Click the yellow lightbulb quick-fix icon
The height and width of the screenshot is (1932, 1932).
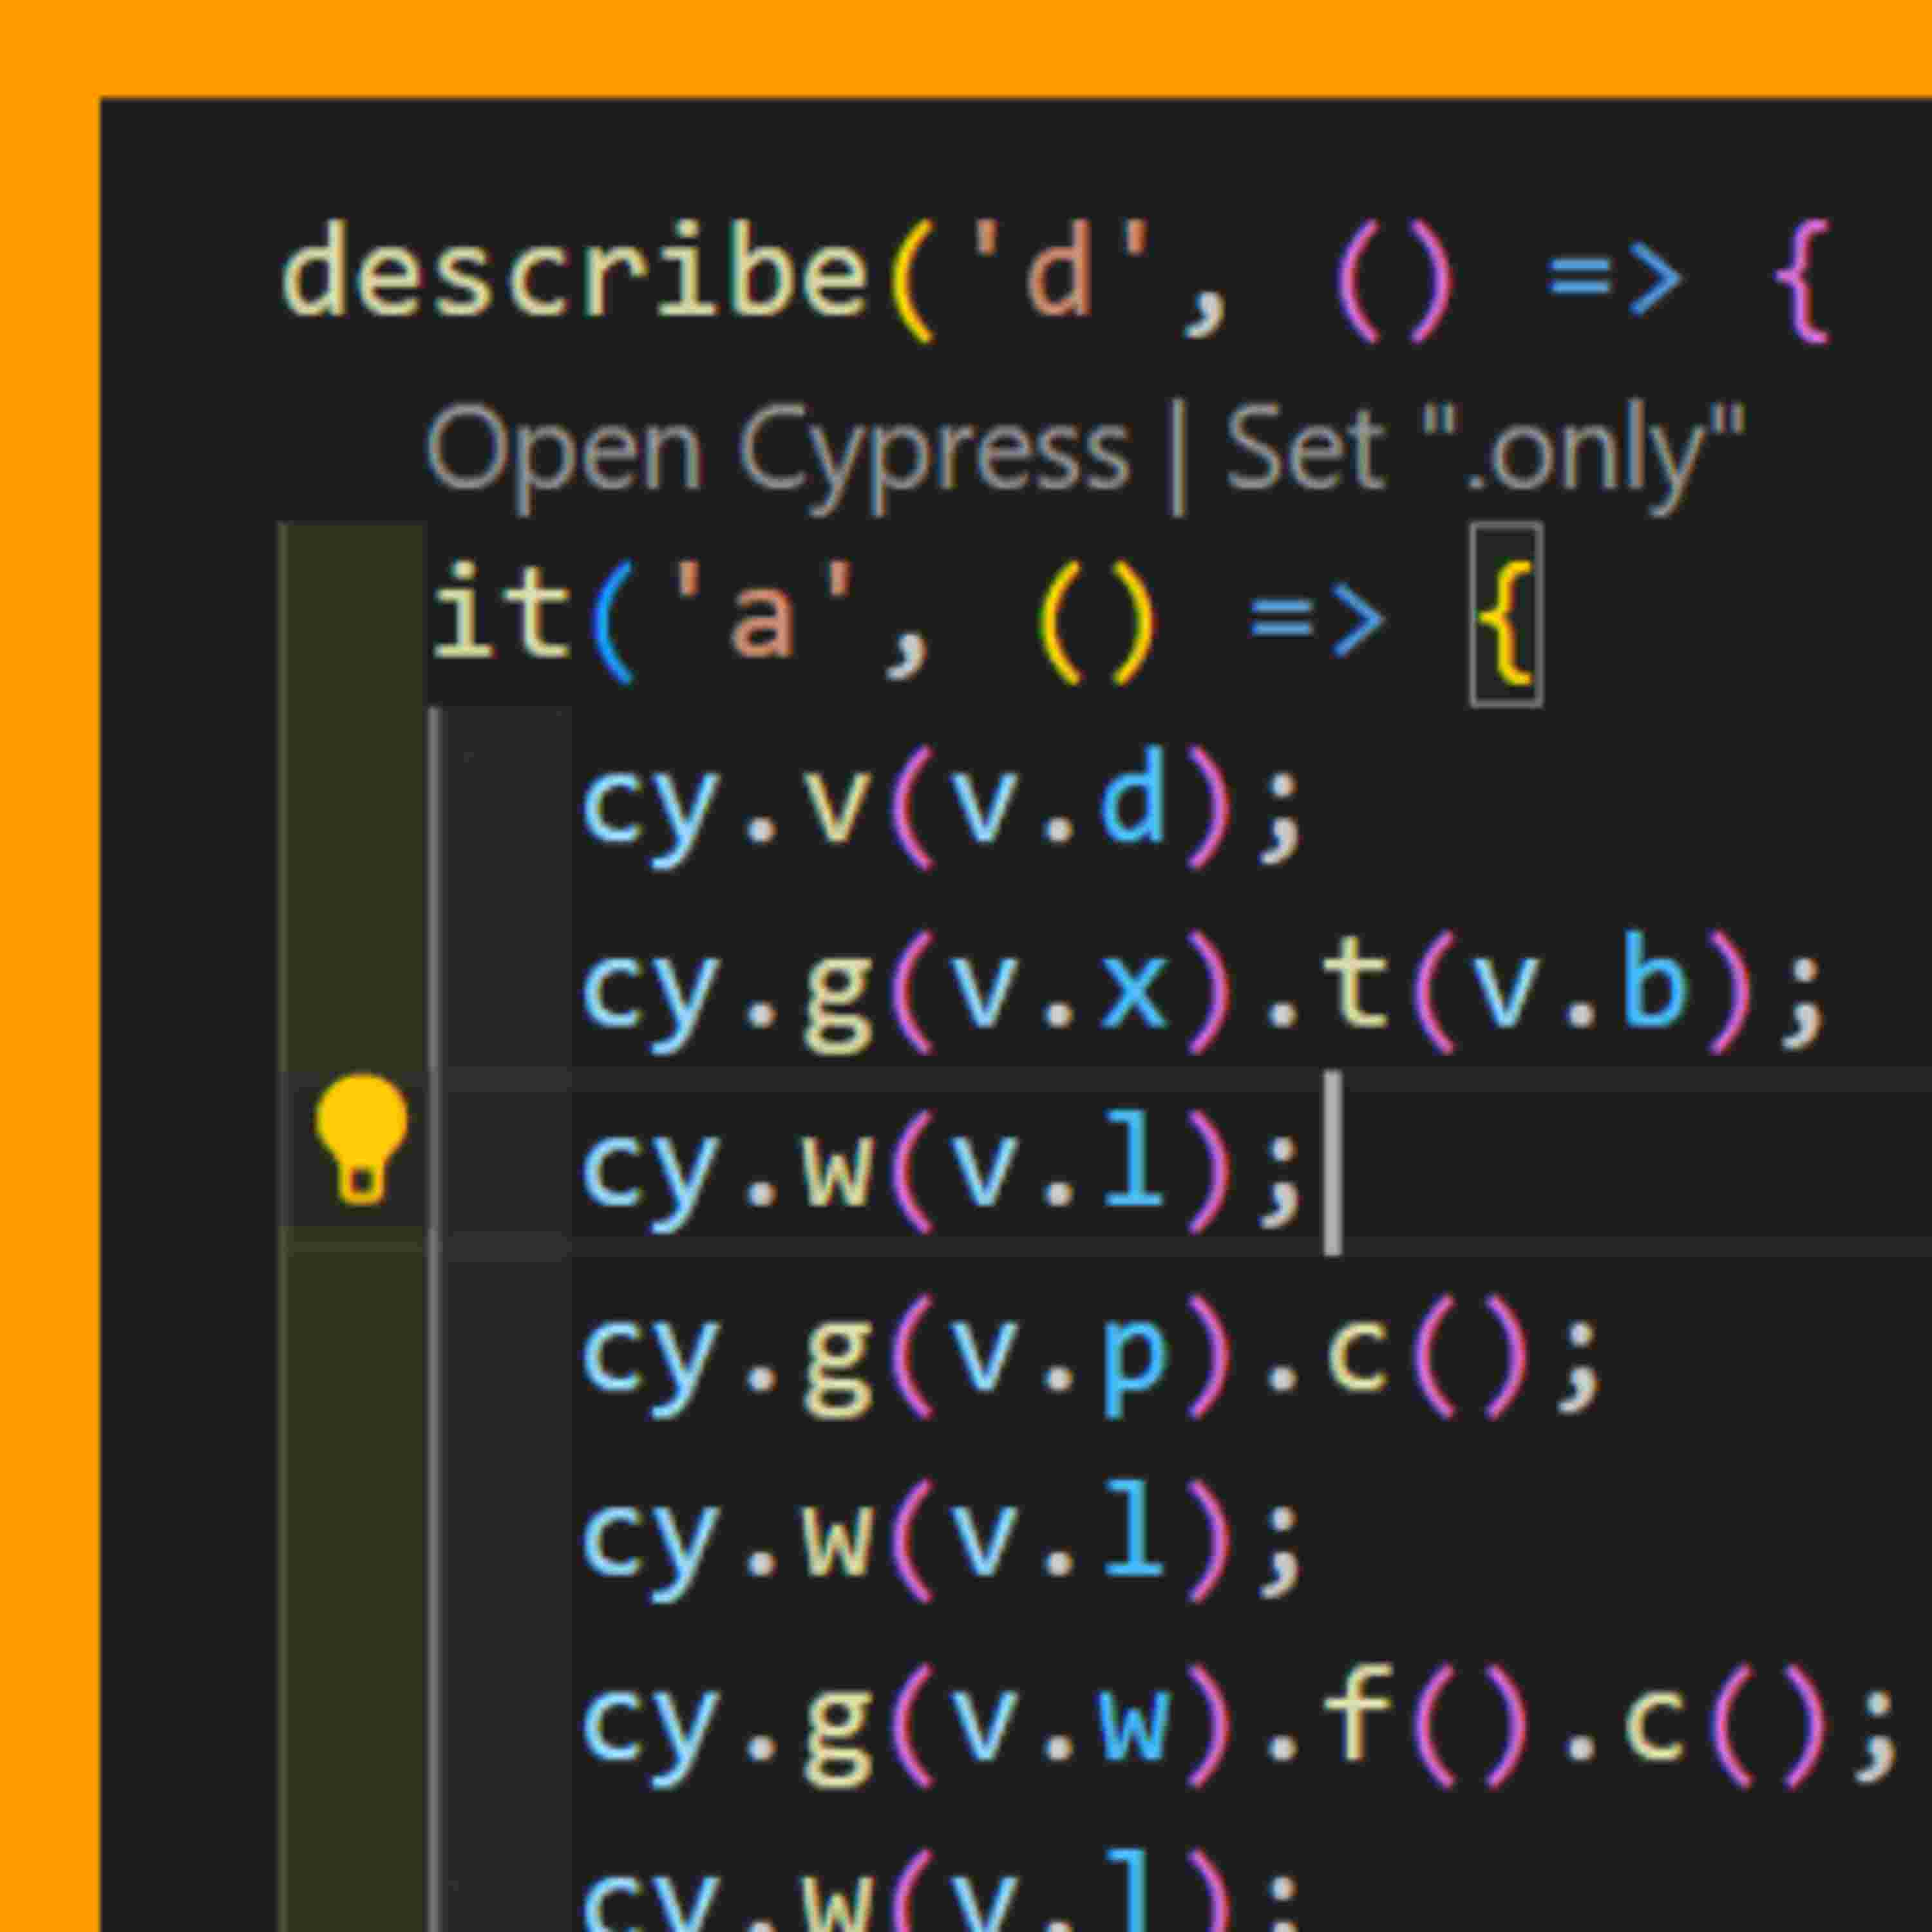pyautogui.click(x=361, y=1138)
